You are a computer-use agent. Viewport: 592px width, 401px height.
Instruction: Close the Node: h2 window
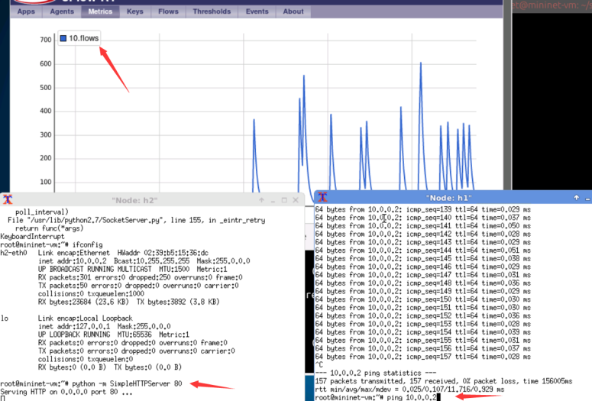pyautogui.click(x=296, y=200)
